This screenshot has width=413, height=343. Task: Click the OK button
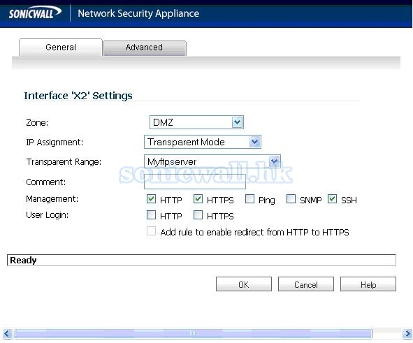[x=244, y=284]
